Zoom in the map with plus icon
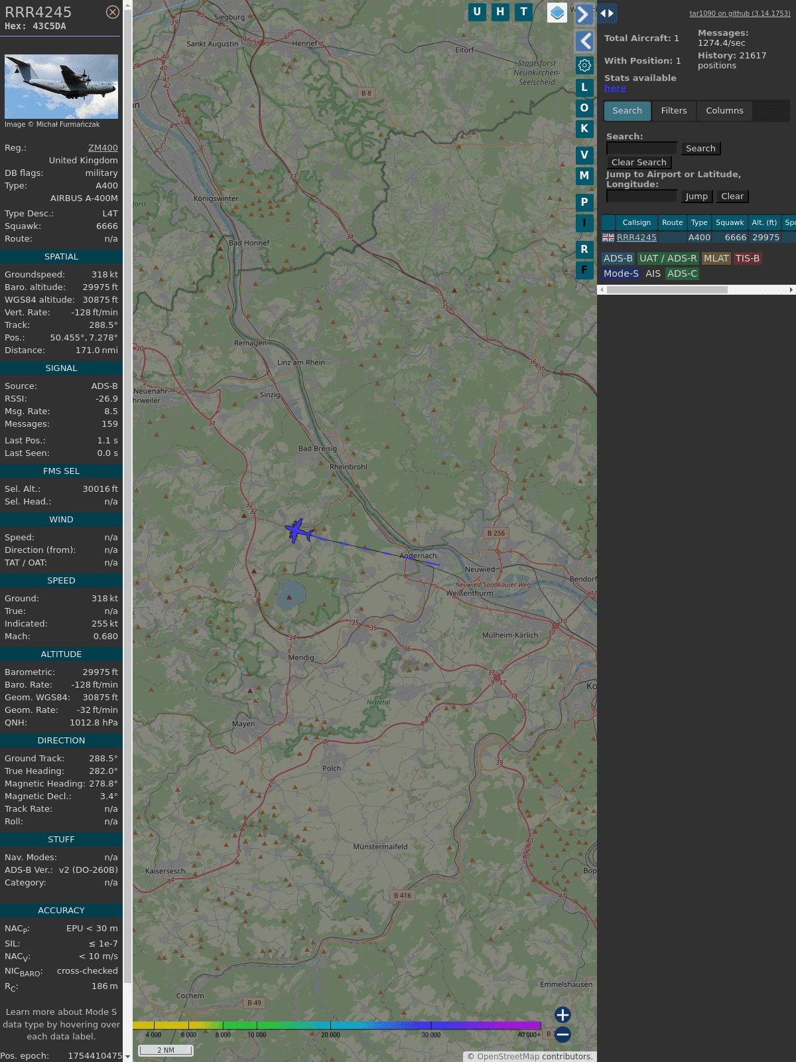Viewport: 796px width, 1062px height. point(563,1014)
